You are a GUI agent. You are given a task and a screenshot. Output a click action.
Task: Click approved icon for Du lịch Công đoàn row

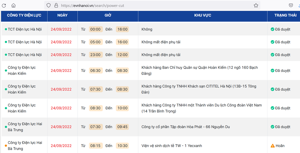(x=272, y=108)
